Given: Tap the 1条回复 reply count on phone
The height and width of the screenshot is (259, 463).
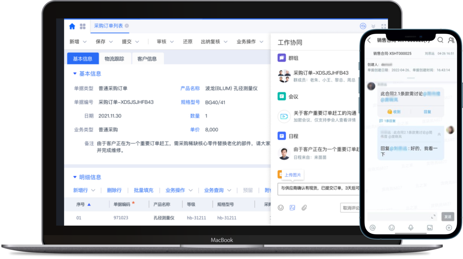Looking at the screenshot, I should coord(387,121).
